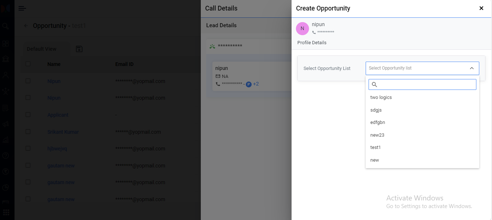Check the box for Srikant Kumar row
This screenshot has height=220, width=492.
28,132
